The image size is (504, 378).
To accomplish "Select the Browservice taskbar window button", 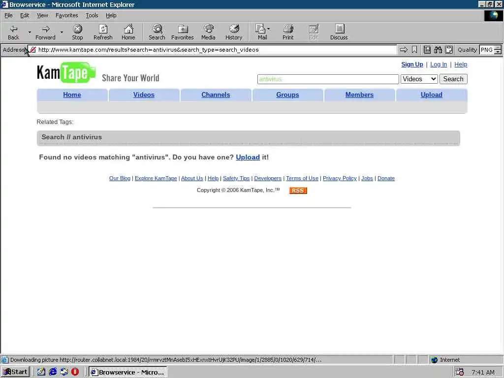I will pos(128,372).
